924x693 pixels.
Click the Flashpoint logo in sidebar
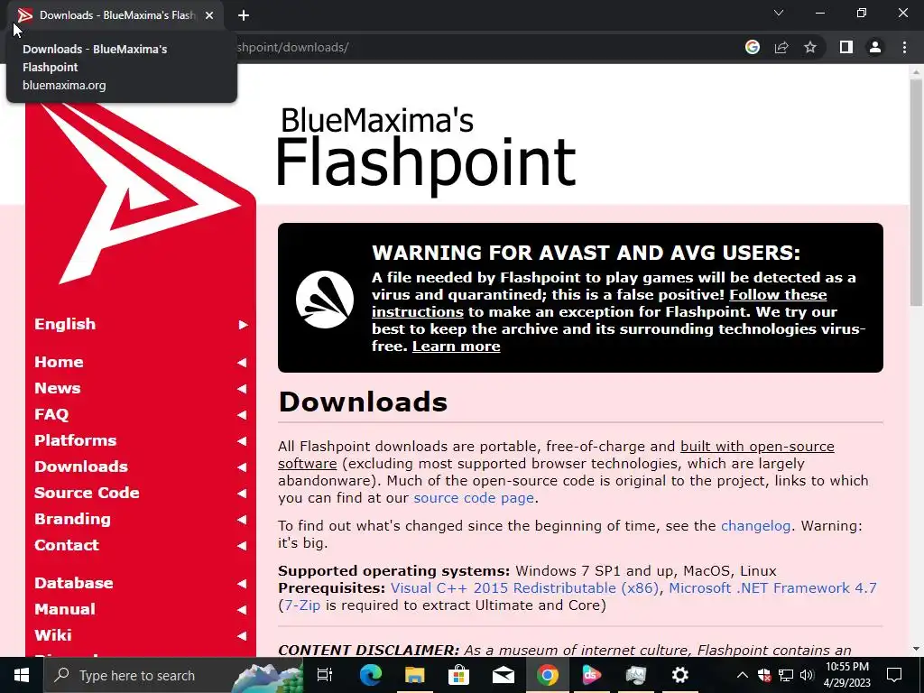tap(140, 195)
